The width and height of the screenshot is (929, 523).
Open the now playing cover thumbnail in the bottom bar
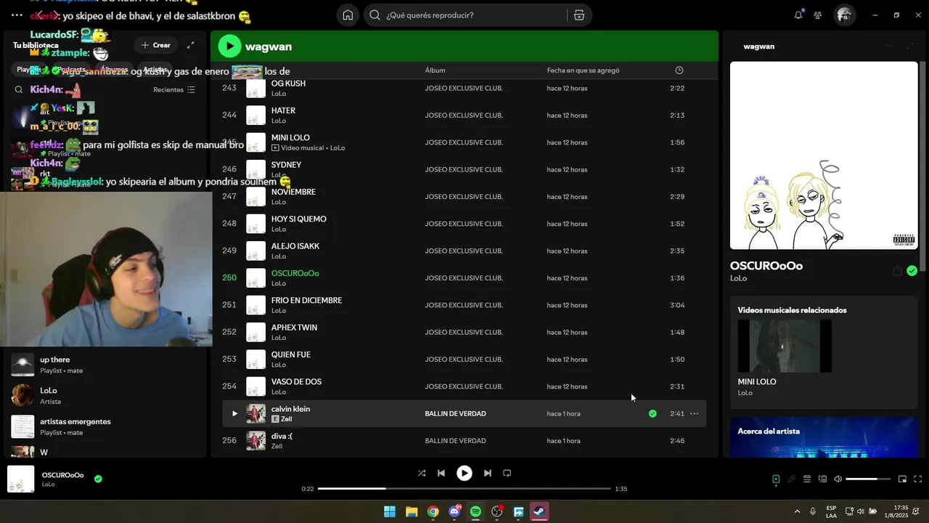tap(20, 479)
